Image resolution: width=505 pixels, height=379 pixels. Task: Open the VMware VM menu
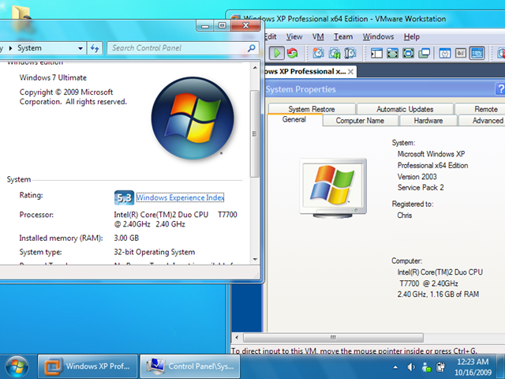[x=318, y=37]
